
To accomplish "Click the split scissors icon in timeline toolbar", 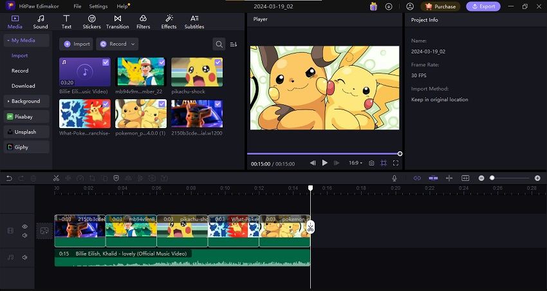I will coord(56,178).
